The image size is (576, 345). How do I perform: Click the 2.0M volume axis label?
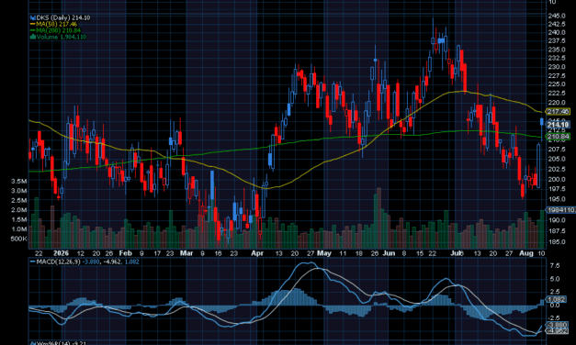tap(18, 210)
